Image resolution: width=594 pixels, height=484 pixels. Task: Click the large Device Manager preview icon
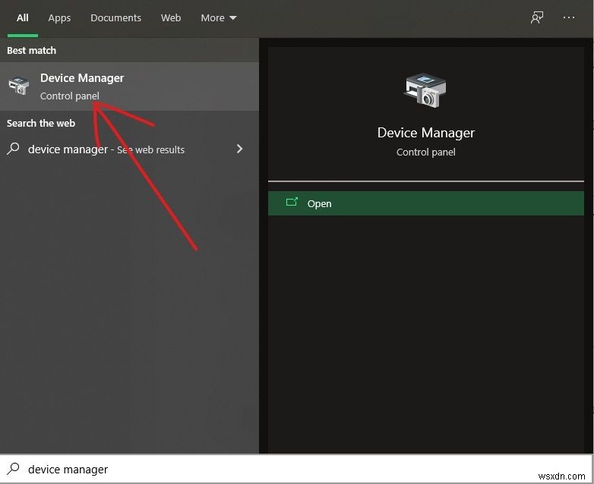425,90
